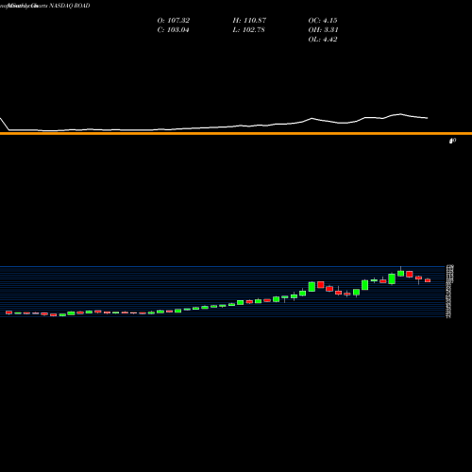Click the last red candlestick on the chart
This screenshot has width=472, height=472.
click(x=428, y=280)
